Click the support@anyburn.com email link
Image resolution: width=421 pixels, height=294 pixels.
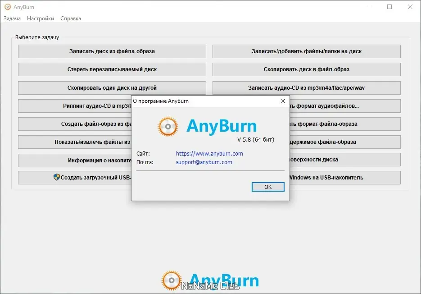click(x=204, y=162)
